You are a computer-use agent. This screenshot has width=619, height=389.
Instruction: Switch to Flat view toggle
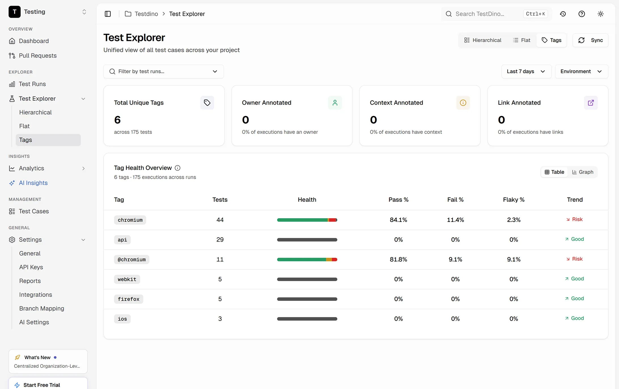522,40
